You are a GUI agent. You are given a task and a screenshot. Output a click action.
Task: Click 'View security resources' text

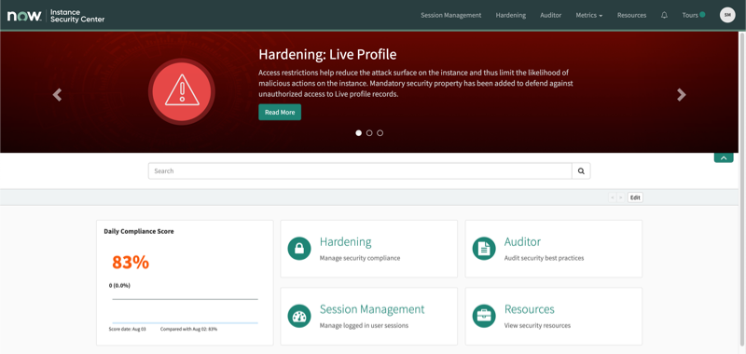pos(537,325)
